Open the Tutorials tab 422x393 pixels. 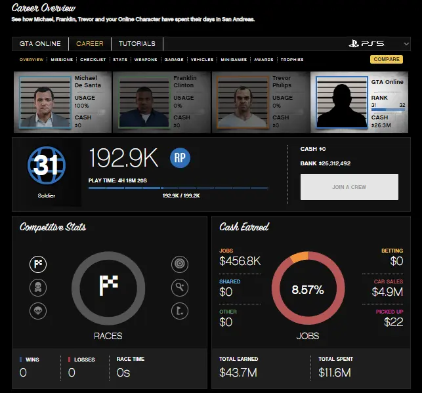(137, 44)
